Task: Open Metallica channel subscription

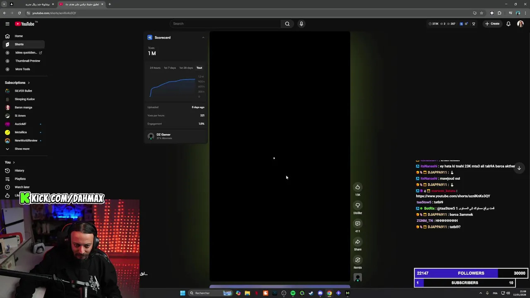Action: (x=23, y=132)
